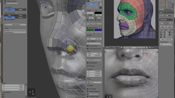Click the pencil icon atop properties region
This screenshot has height=98, width=175.
(x=88, y=1)
